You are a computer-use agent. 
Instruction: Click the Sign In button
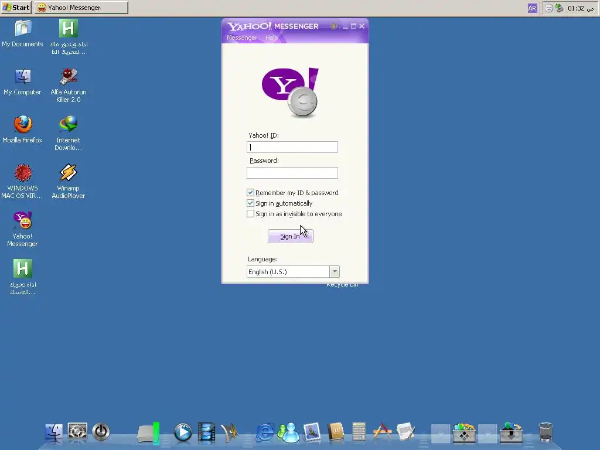click(291, 236)
